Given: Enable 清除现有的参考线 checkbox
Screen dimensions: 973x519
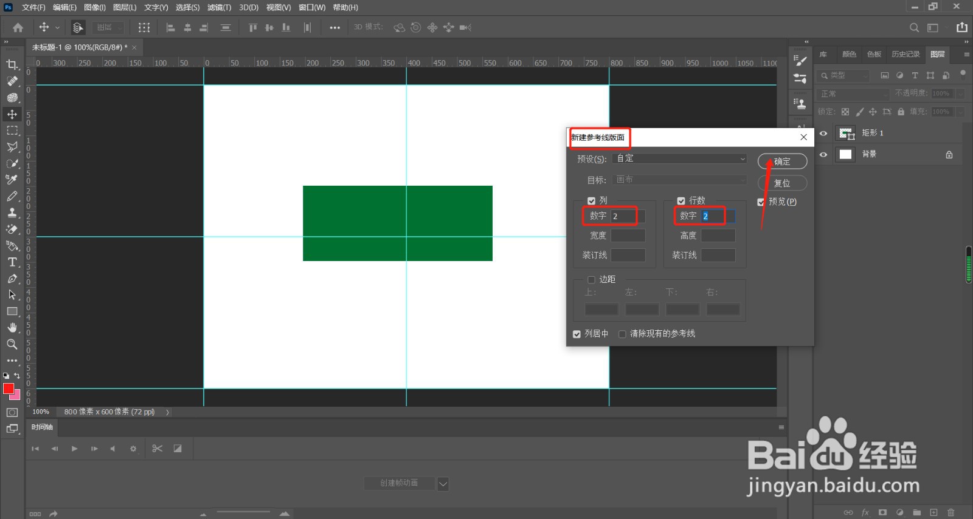Looking at the screenshot, I should point(622,334).
